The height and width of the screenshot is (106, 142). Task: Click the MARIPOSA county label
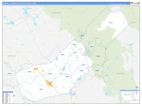pos(57,13)
